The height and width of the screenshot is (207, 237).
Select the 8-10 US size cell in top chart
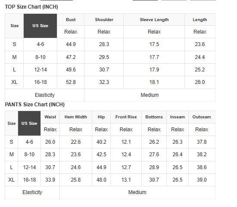tap(41, 57)
